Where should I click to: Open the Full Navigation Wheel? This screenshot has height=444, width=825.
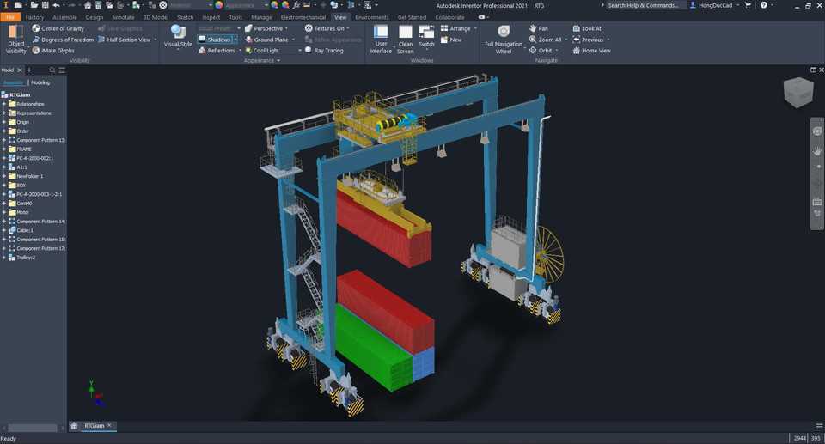(504, 40)
